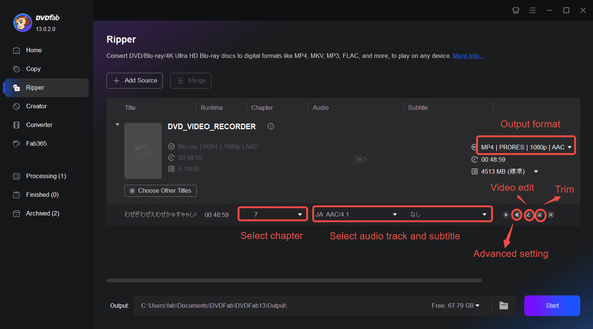Open the hamburger menu in title bar
Image resolution: width=593 pixels, height=329 pixels.
pos(533,10)
